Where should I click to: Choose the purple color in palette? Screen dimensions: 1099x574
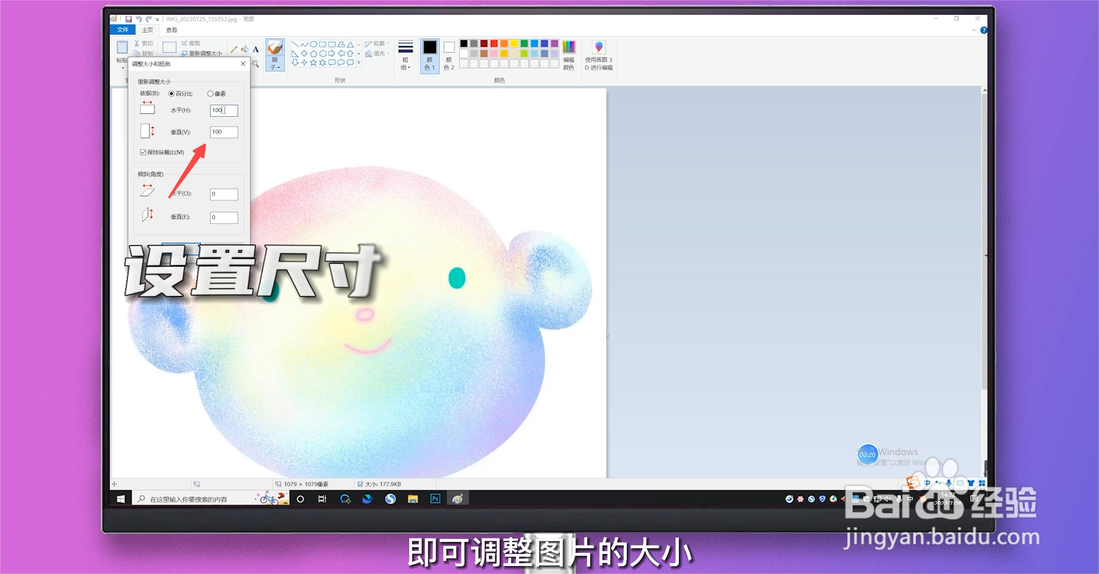tap(555, 43)
